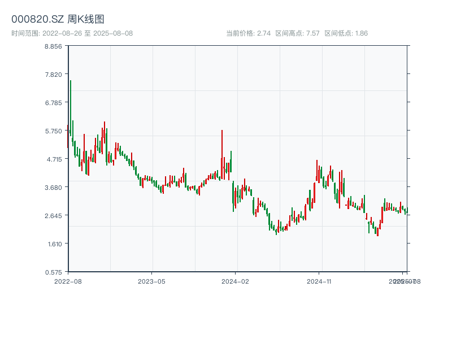Click x-axis date label 2024-02

pos(235,281)
